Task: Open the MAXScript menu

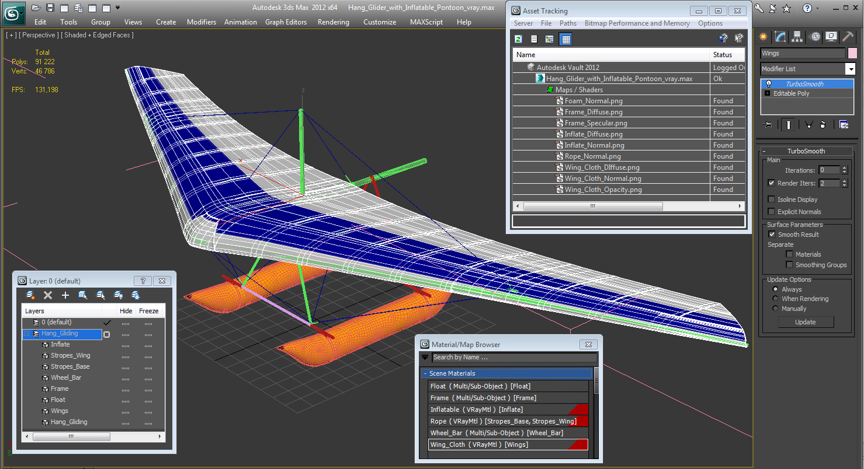Action: pos(427,22)
